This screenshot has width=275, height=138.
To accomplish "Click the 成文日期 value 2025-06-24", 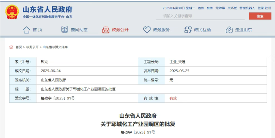I will (51, 71).
